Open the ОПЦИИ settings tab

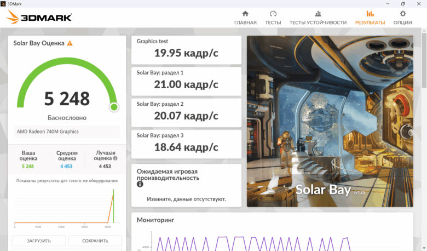click(x=402, y=18)
